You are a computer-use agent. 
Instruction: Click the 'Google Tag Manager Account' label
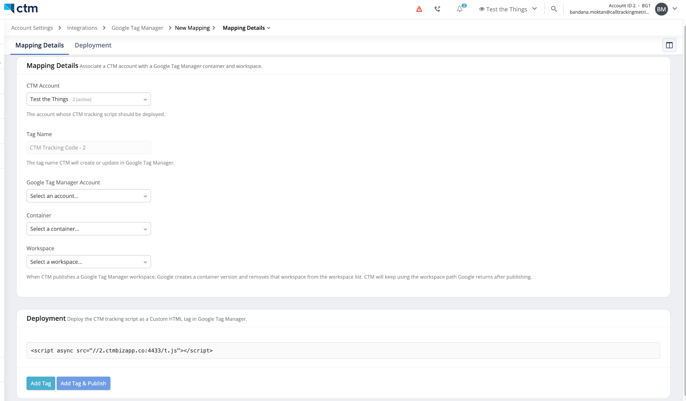tap(63, 182)
